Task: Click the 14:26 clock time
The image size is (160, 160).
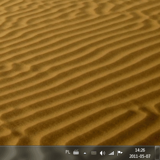Action: tap(140, 150)
